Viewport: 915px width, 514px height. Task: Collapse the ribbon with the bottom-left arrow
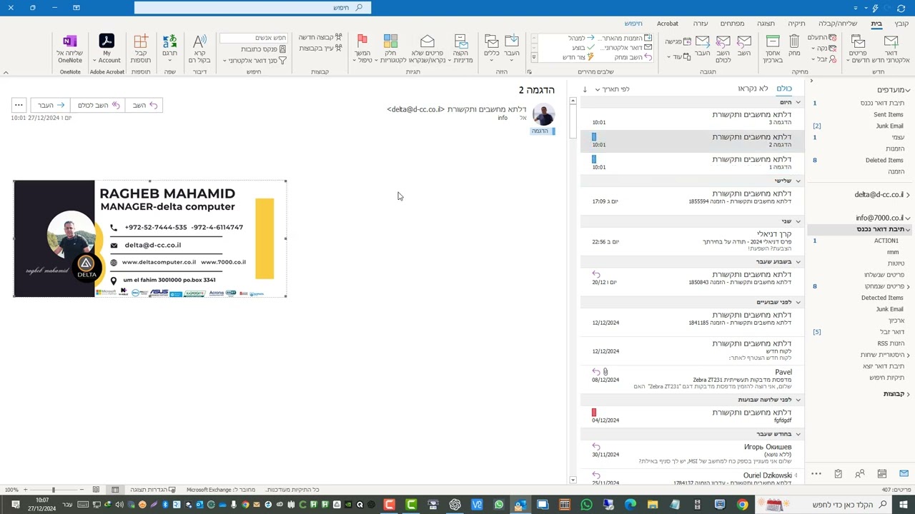pos(6,72)
